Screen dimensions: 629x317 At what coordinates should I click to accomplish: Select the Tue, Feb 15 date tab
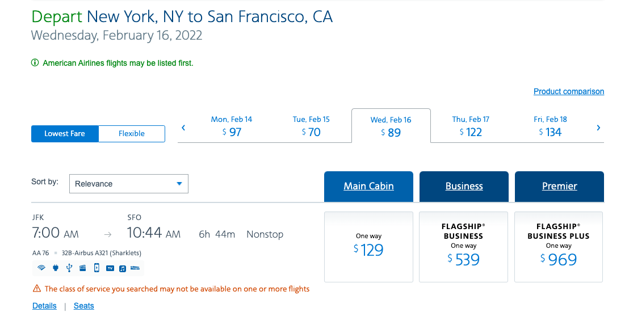pos(311,126)
